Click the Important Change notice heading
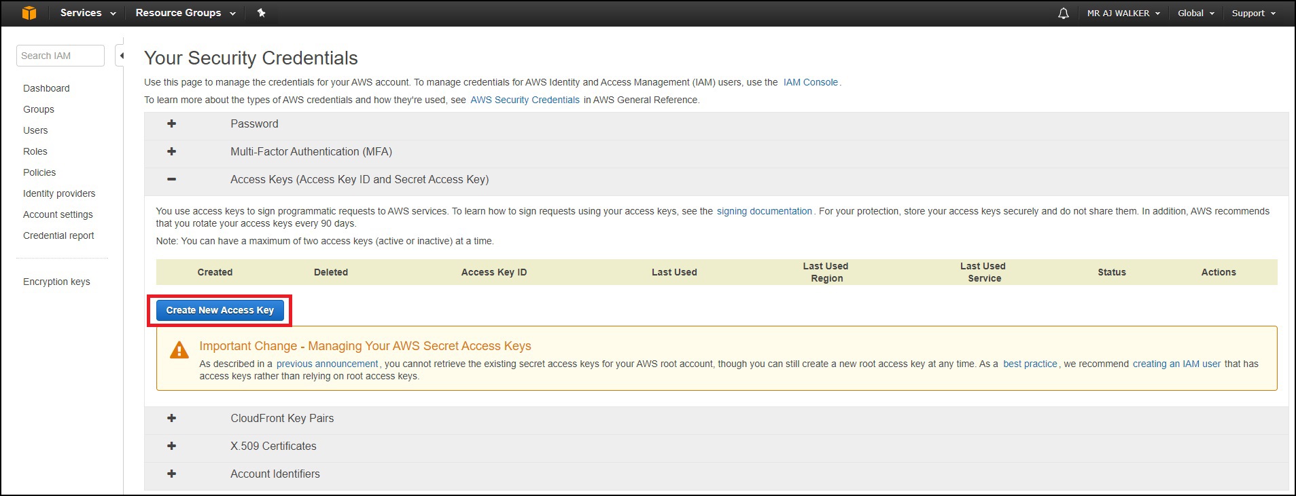 [x=365, y=346]
